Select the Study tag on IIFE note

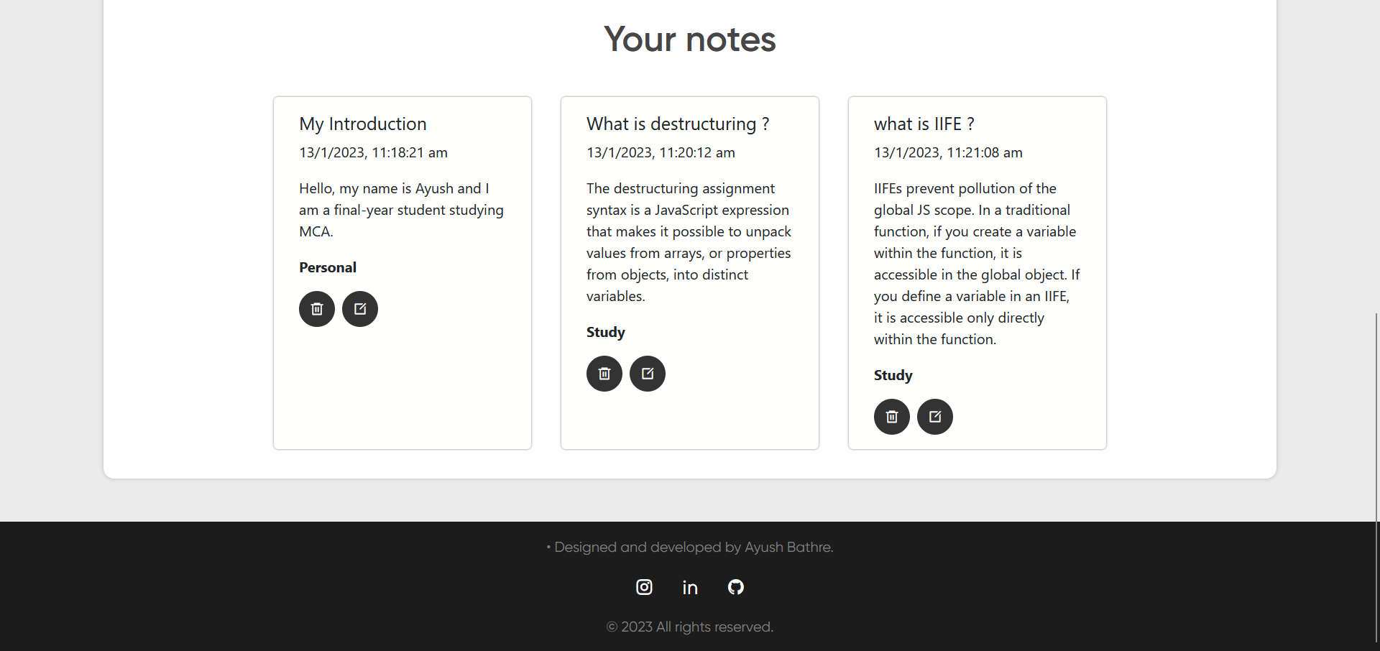[893, 374]
